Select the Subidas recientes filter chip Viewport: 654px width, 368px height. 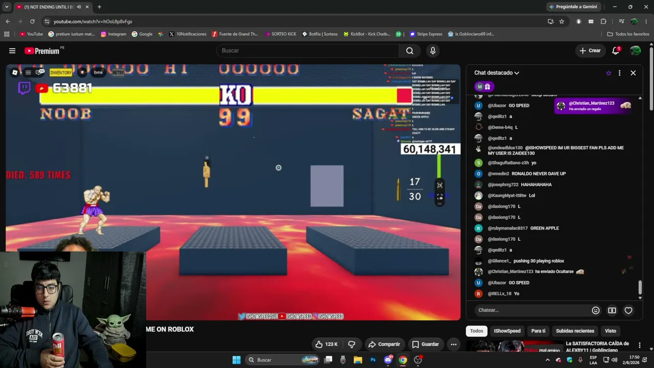575,331
